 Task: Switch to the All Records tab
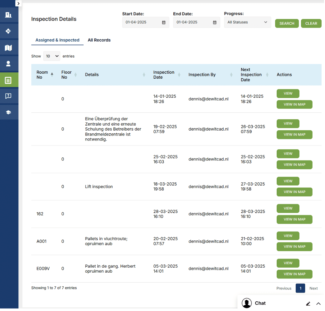[x=99, y=40]
